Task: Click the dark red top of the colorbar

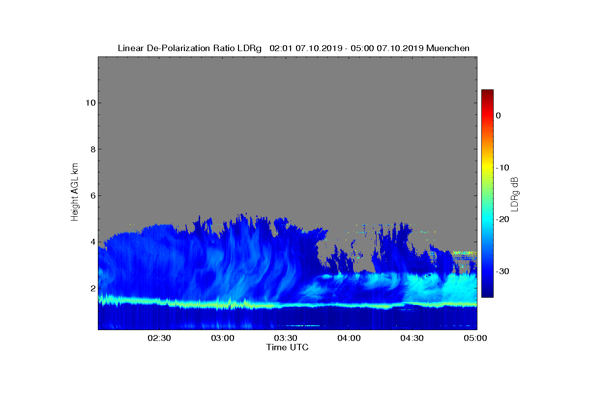Action: [x=487, y=92]
